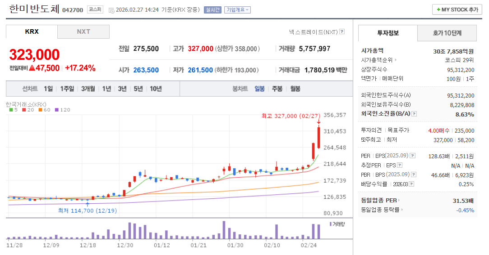Click the 한미반도체 stock name heading

point(34,9)
